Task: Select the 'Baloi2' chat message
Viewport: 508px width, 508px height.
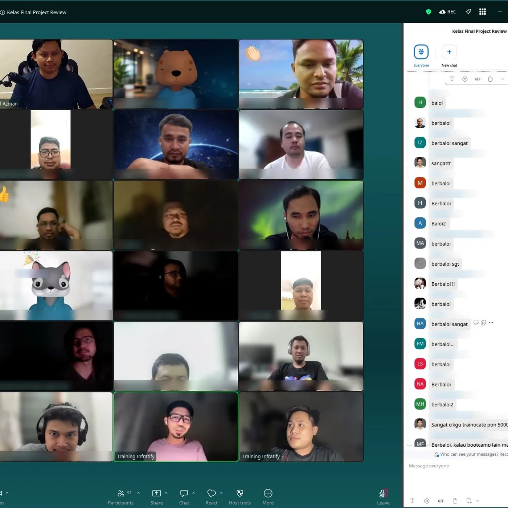Action: [438, 224]
